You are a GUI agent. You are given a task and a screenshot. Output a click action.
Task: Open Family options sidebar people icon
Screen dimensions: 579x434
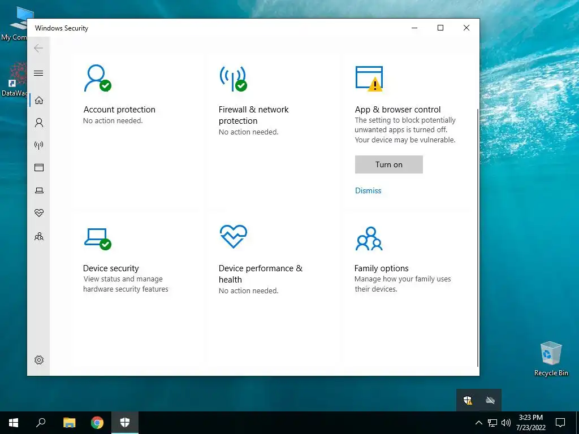tap(39, 237)
